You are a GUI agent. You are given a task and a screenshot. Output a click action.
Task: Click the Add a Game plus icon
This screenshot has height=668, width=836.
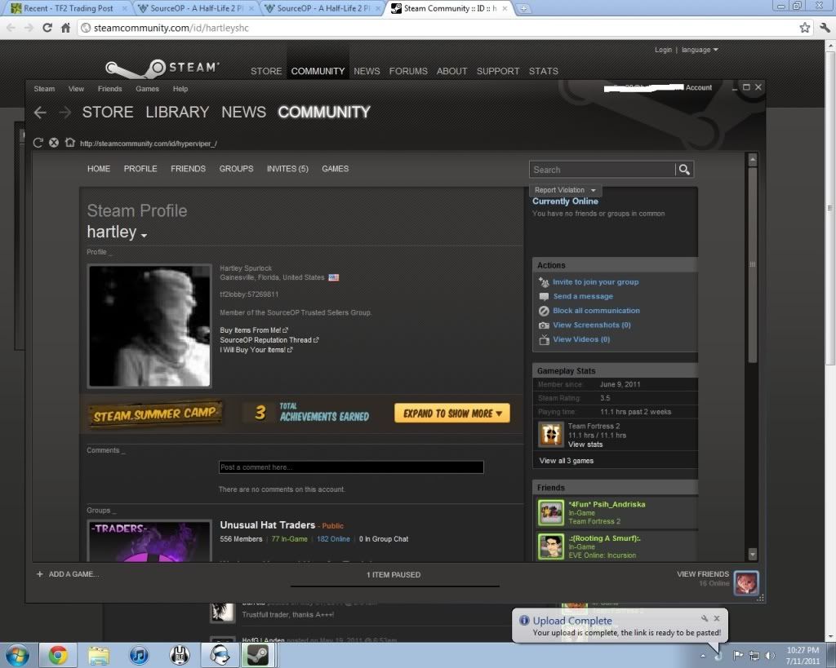[39, 574]
